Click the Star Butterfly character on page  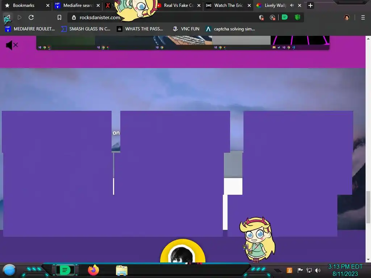(x=257, y=240)
